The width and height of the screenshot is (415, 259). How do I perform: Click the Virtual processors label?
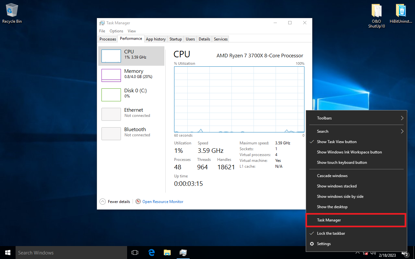tap(255, 155)
